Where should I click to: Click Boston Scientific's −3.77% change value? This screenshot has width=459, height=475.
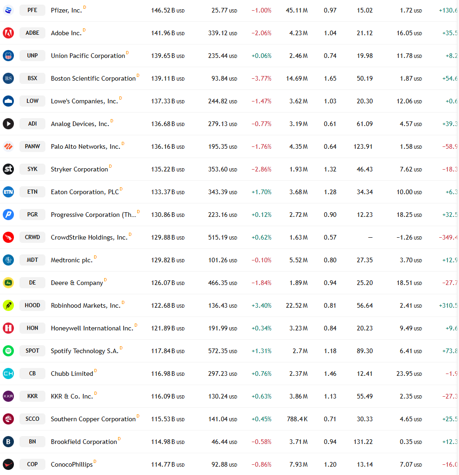point(261,79)
